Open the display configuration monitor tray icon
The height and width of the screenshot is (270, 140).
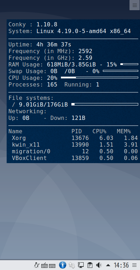[x=81, y=265]
